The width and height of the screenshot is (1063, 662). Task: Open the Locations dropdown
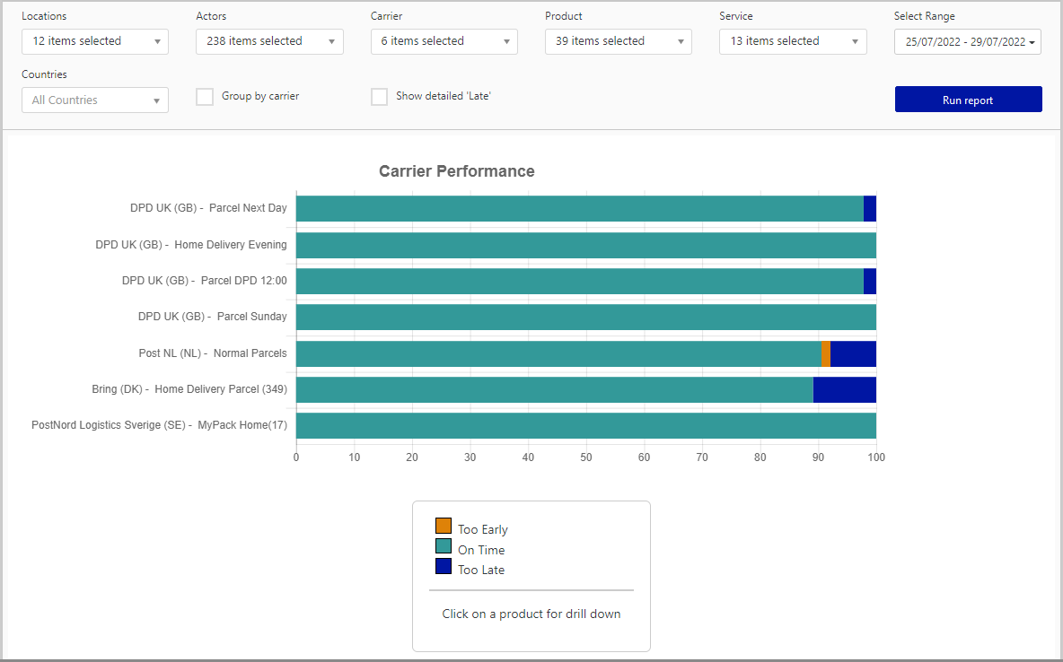94,41
